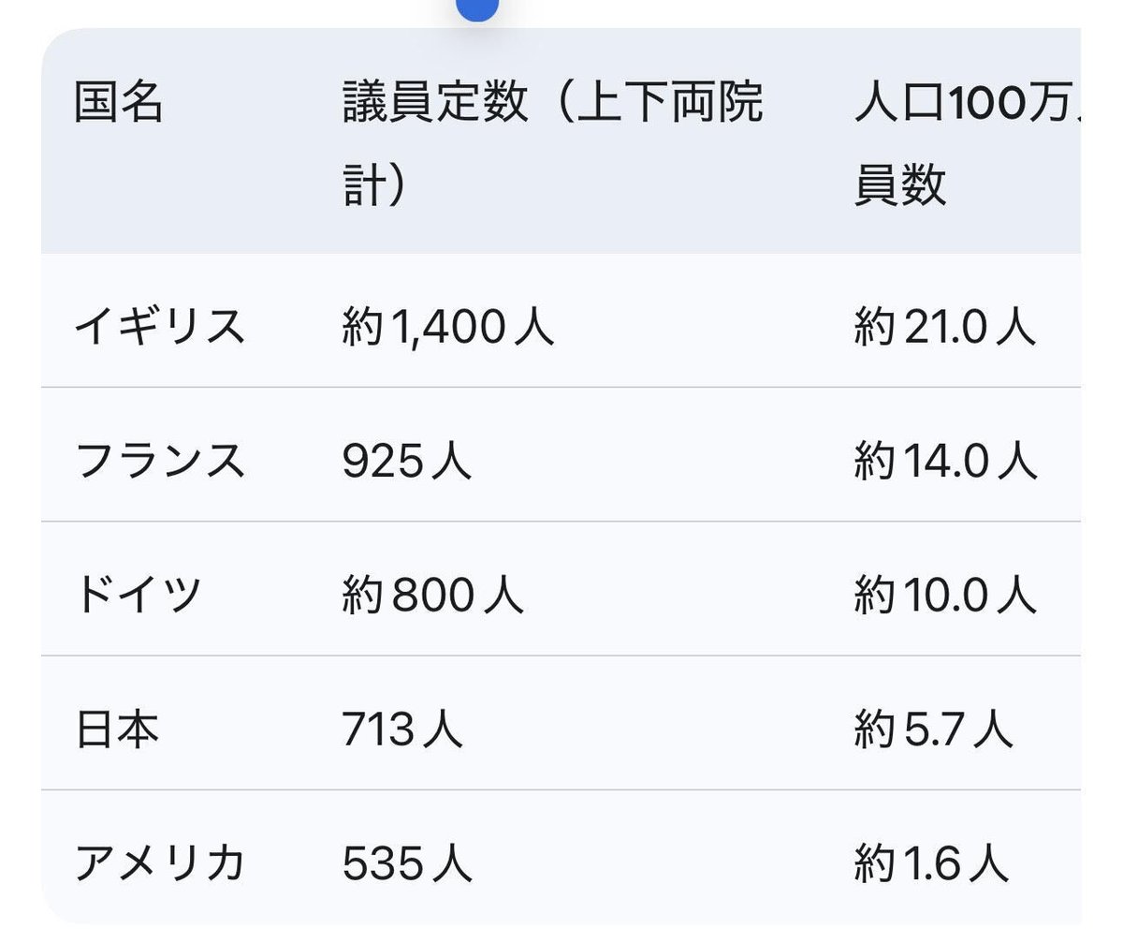Image resolution: width=1123 pixels, height=943 pixels.
Task: Click the 925人 cell
Action: (x=406, y=461)
